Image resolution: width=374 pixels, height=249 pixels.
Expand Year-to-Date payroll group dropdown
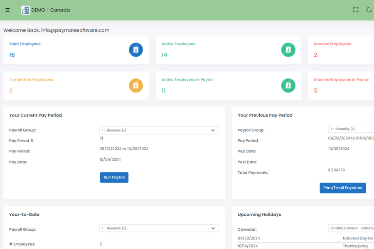159,228
